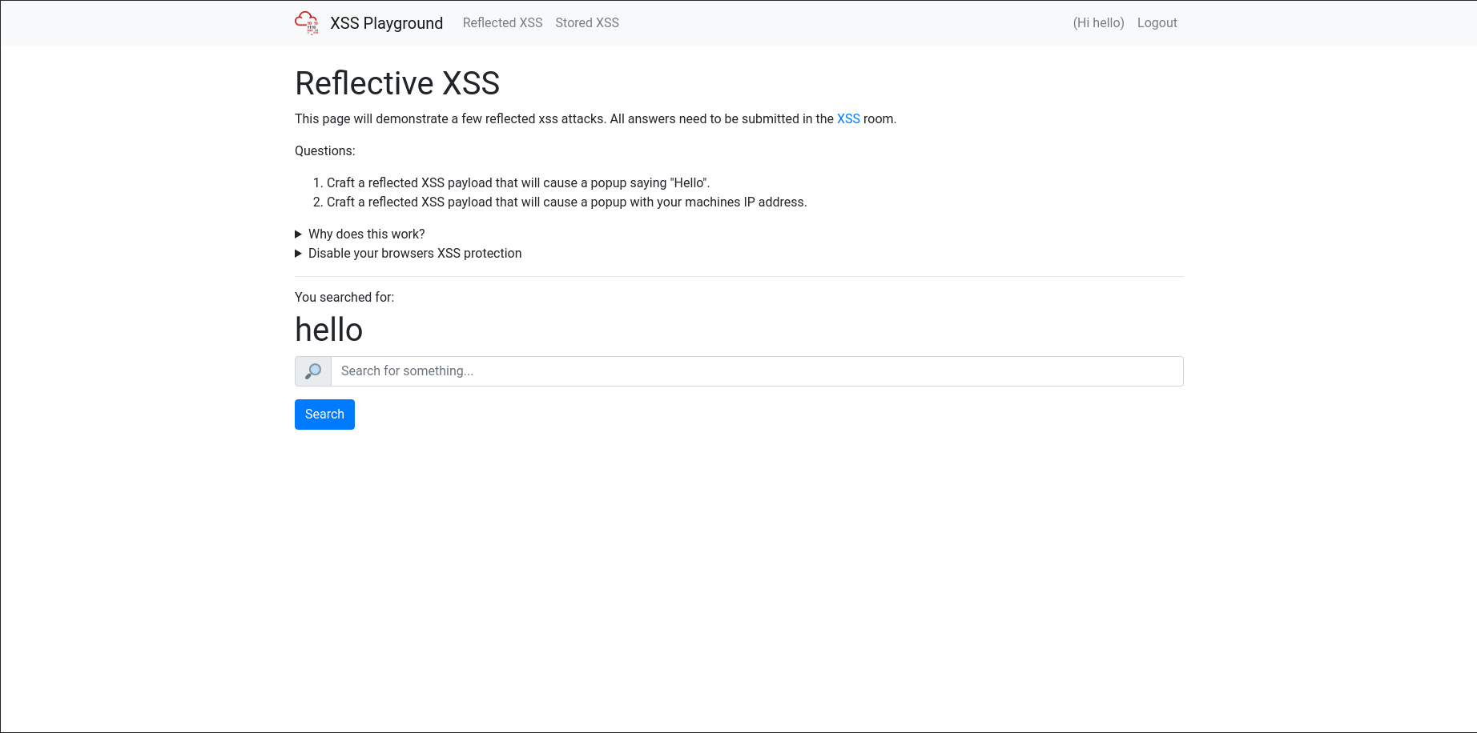Follow the blue XSS room link
Viewport: 1477px width, 733px height.
pyautogui.click(x=848, y=118)
